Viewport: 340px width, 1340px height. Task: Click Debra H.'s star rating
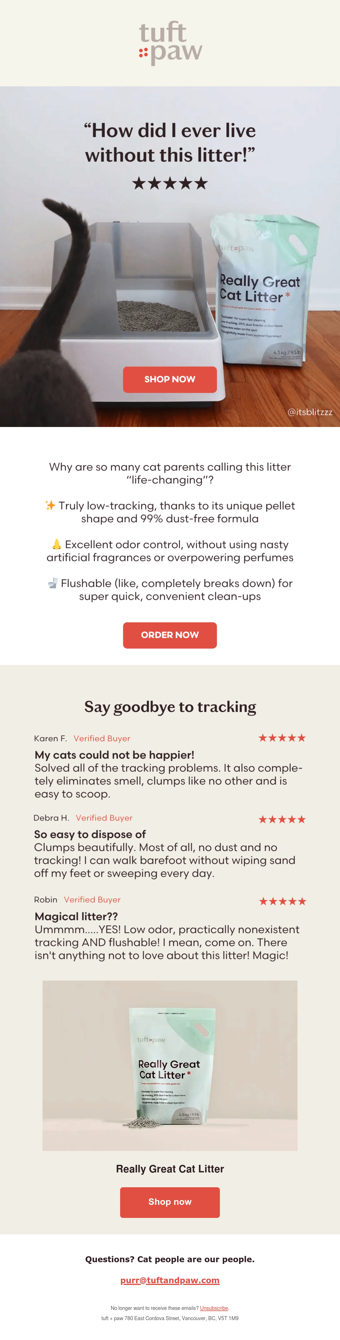coord(282,819)
